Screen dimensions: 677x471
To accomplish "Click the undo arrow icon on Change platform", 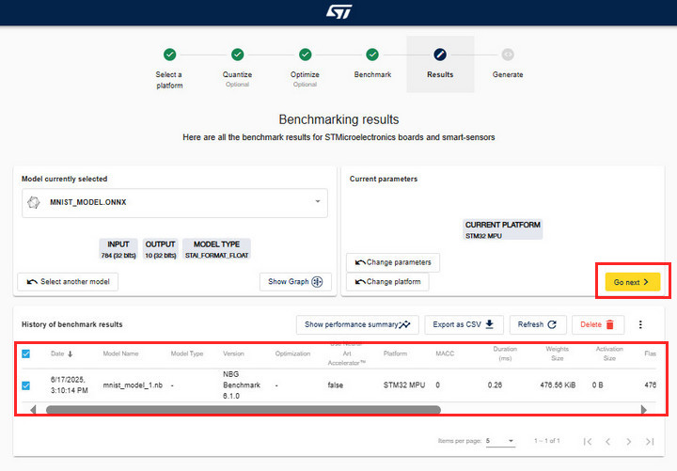I will [x=360, y=282].
